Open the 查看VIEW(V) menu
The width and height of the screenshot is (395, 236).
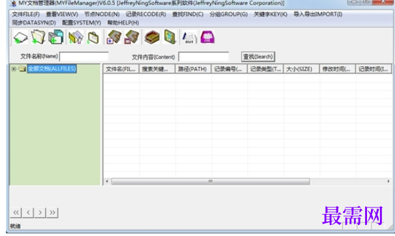coord(62,14)
